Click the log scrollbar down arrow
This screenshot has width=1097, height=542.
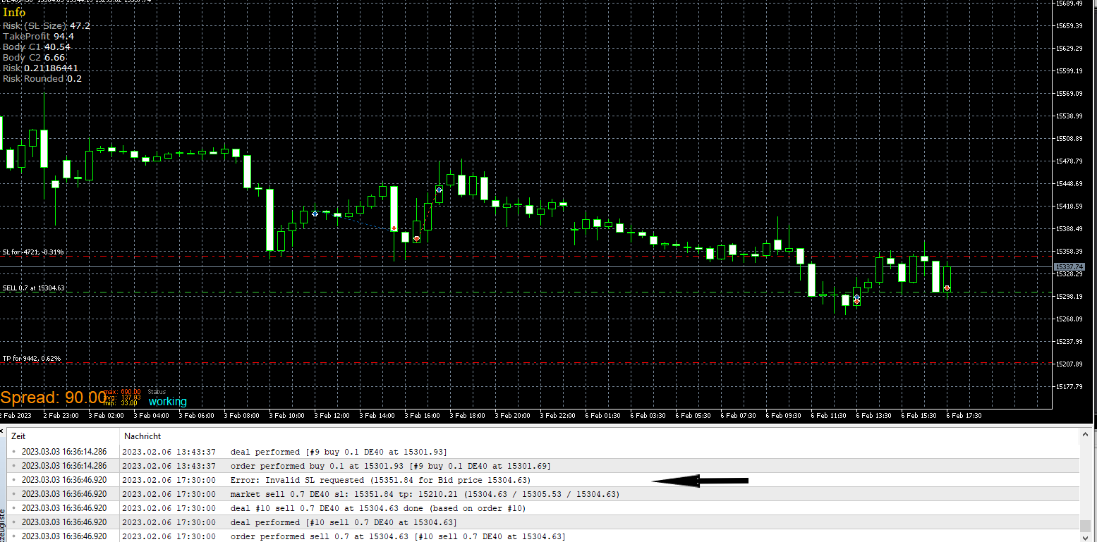coord(1085,536)
